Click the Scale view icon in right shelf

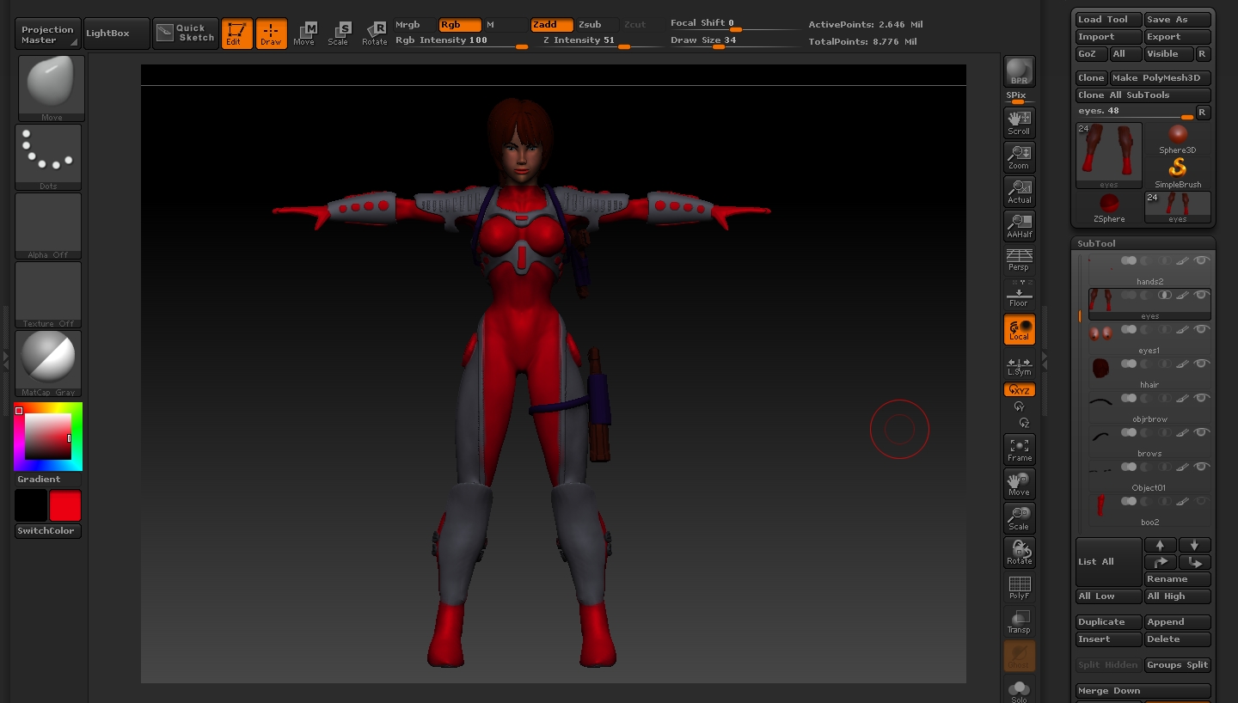(x=1019, y=518)
